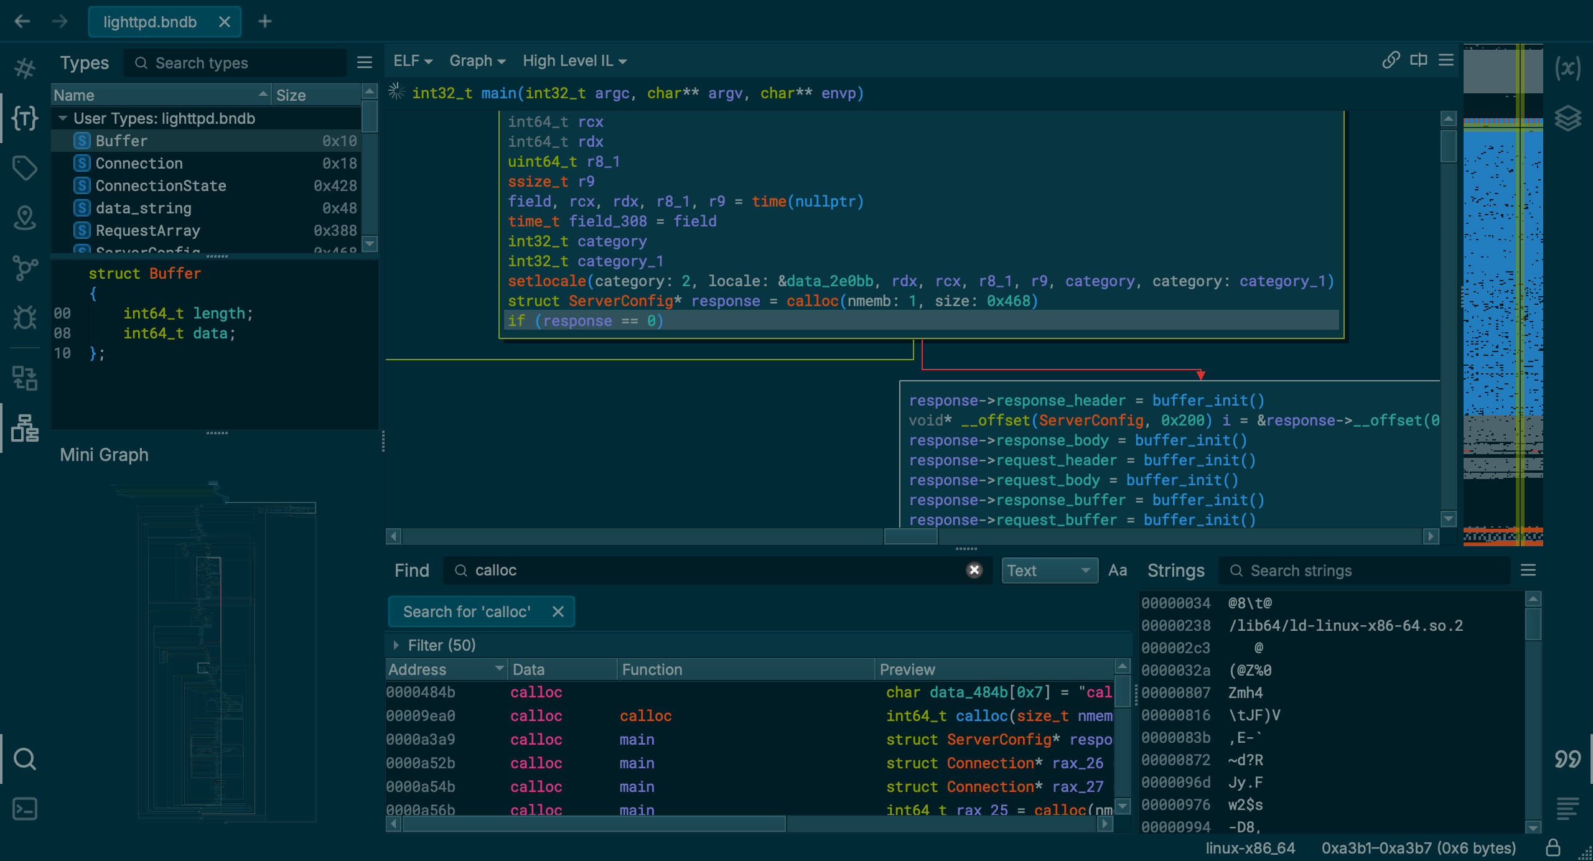Screen dimensions: 1593x861
Task: Open the Variables panel icon
Action: click(x=1567, y=68)
